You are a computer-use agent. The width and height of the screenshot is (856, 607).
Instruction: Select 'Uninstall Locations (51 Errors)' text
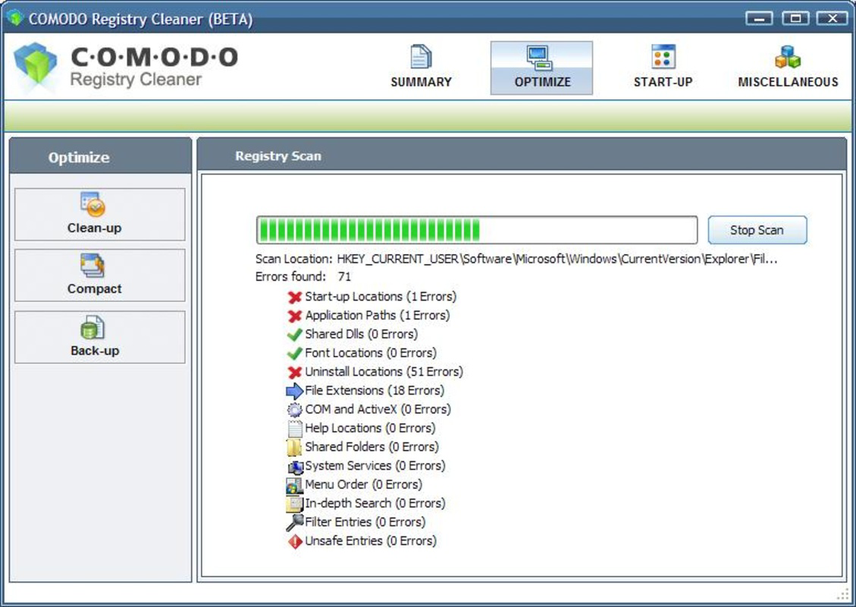pos(384,372)
